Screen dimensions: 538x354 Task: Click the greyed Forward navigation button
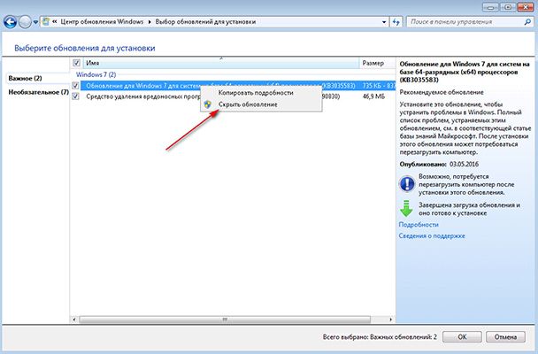[25, 22]
